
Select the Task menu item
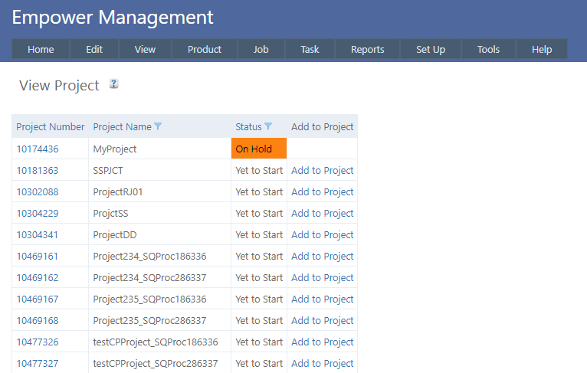point(310,49)
